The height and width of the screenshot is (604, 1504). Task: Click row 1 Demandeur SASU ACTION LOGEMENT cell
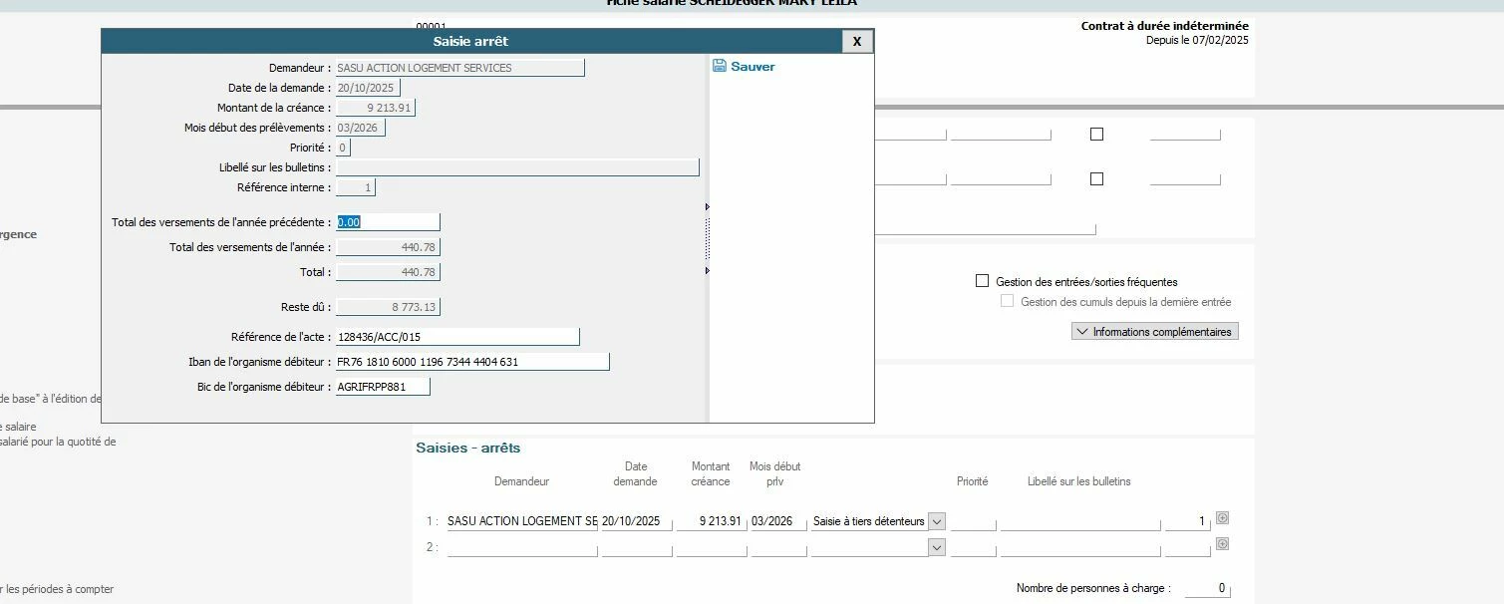[x=522, y=521]
